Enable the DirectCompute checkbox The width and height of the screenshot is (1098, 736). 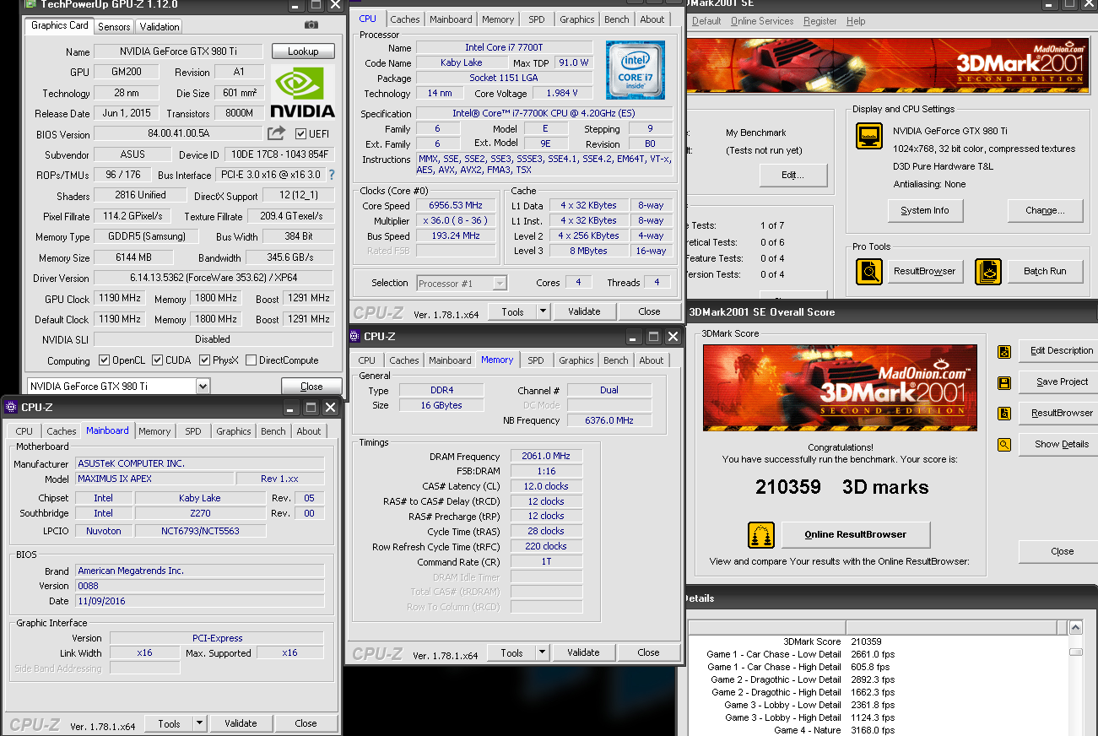252,360
